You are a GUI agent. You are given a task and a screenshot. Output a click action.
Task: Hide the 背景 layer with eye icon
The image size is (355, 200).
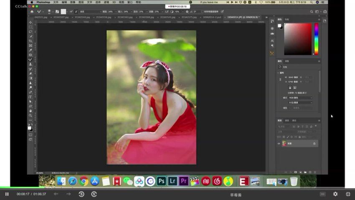(279, 144)
